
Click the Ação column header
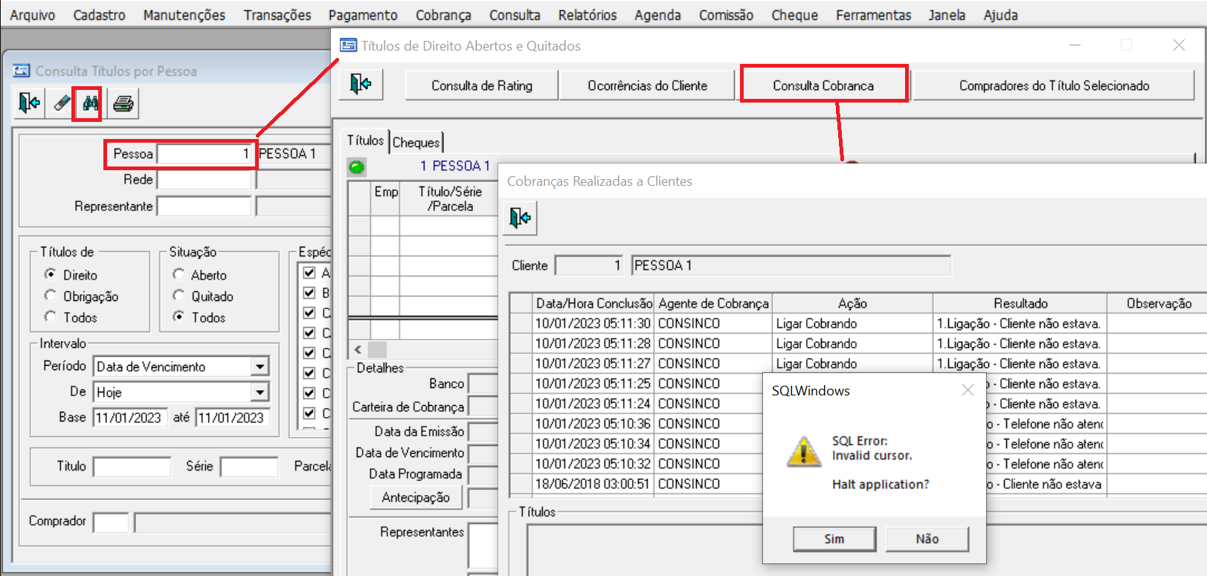coord(853,303)
